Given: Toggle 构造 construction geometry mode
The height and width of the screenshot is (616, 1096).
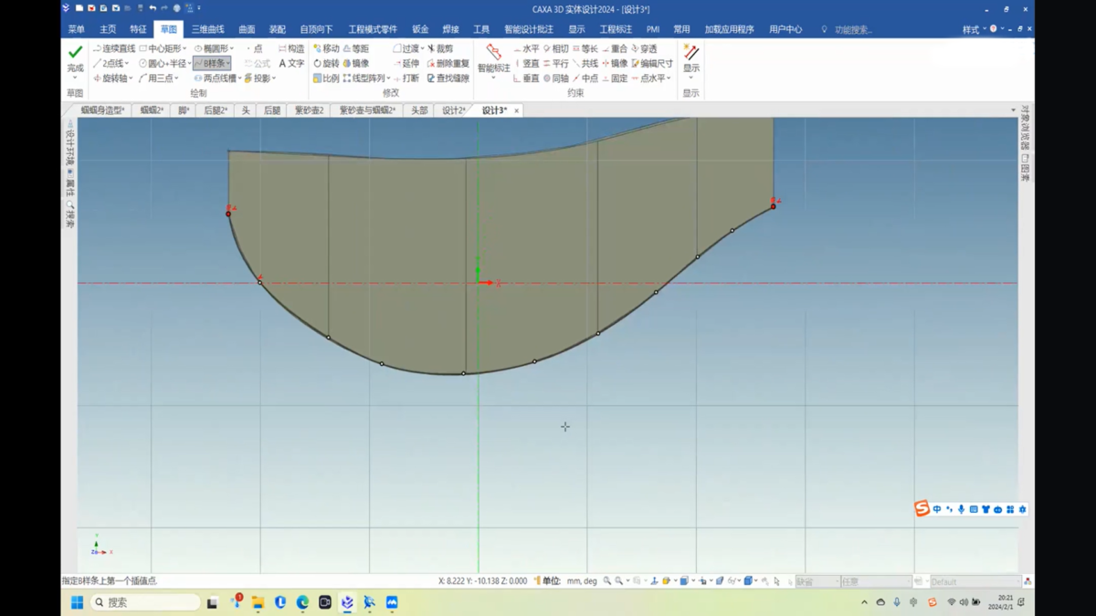Looking at the screenshot, I should pos(291,48).
